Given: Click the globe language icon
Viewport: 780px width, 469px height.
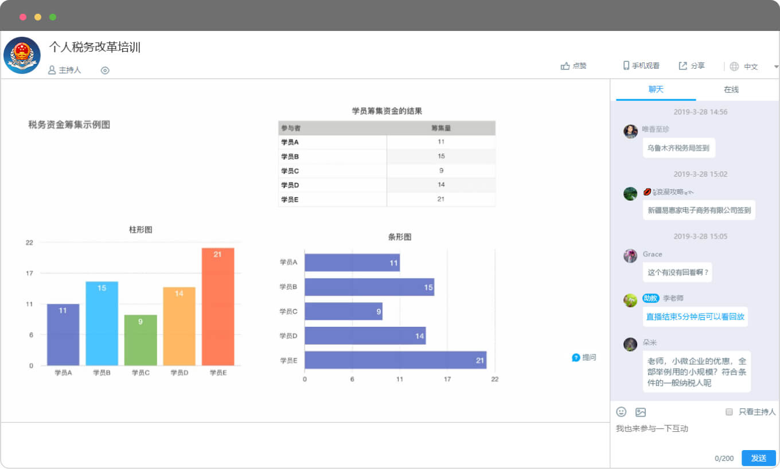Looking at the screenshot, I should tap(734, 67).
